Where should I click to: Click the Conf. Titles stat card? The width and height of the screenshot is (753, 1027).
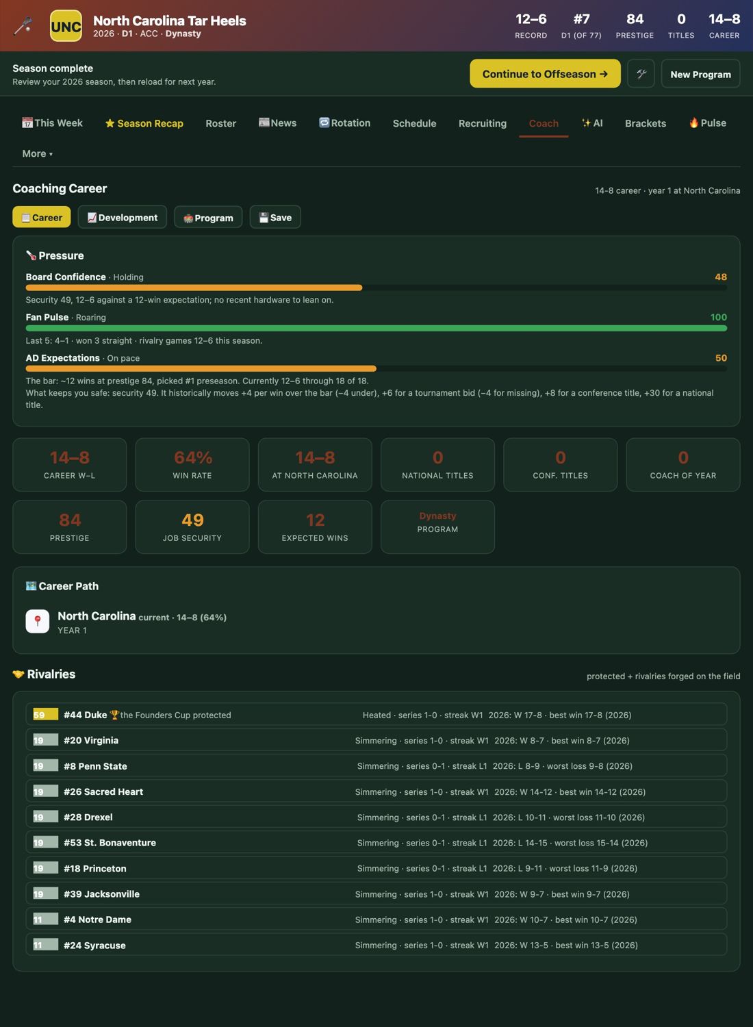(x=560, y=464)
